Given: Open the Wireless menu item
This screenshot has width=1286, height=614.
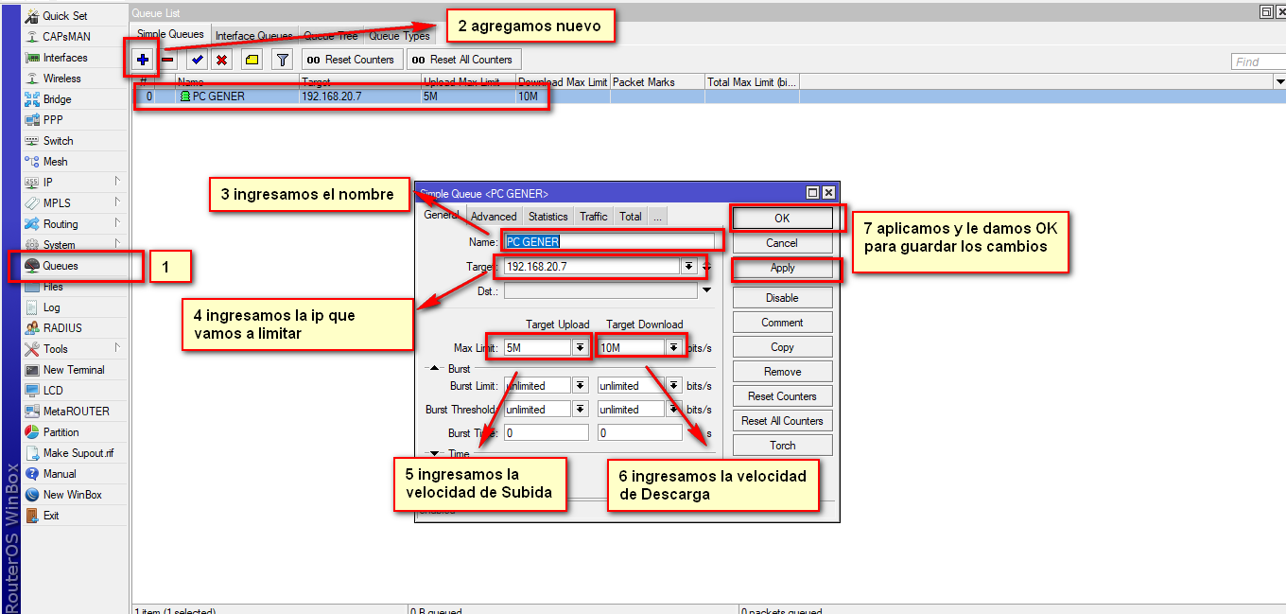Looking at the screenshot, I should click(x=61, y=79).
